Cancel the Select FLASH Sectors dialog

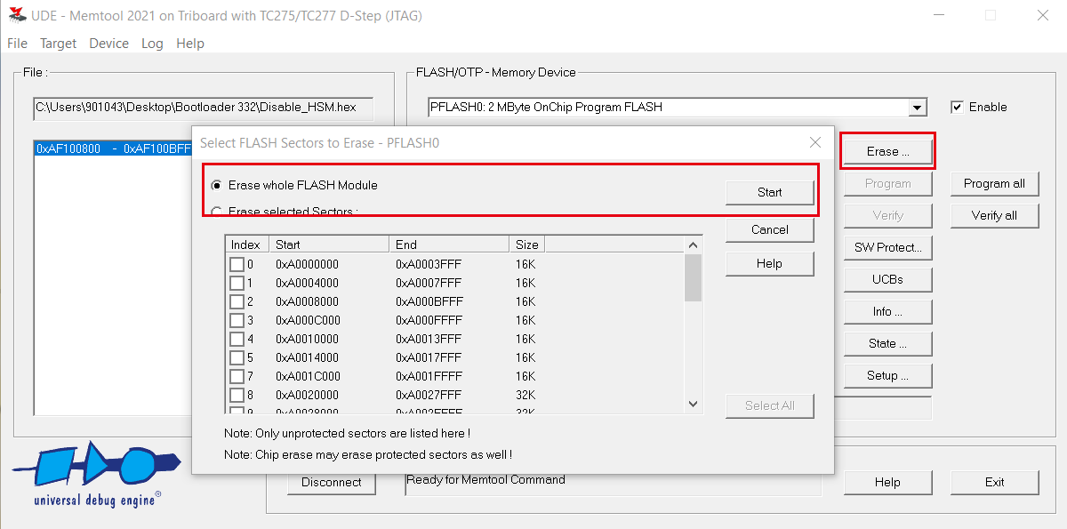coord(769,229)
